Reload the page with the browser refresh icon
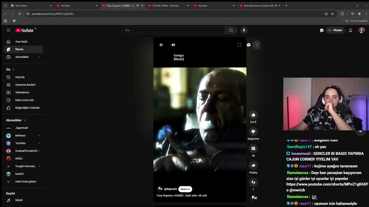369x207 pixels. click(x=19, y=14)
